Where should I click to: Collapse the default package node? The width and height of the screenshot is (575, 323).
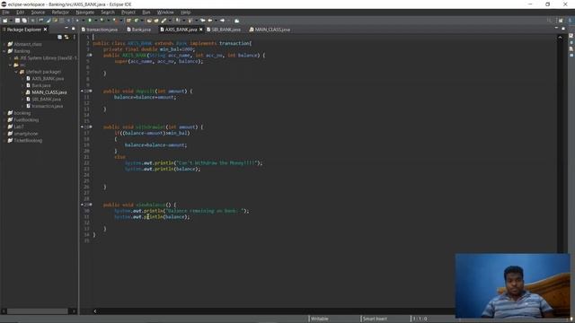(x=16, y=72)
